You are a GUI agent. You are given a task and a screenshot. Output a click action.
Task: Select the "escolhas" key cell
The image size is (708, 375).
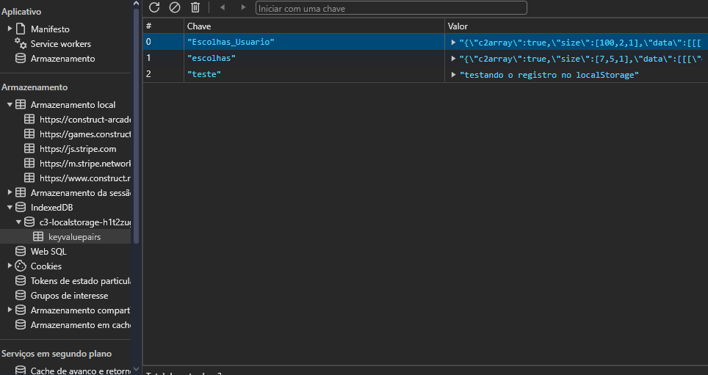pyautogui.click(x=314, y=58)
